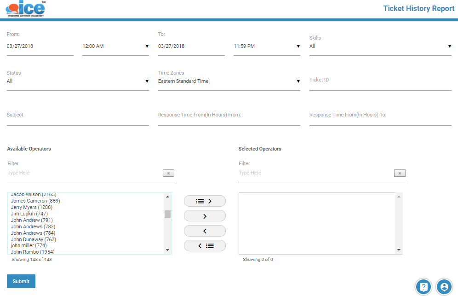Click the move all operators right button
This screenshot has height=296, width=458.
point(205,201)
